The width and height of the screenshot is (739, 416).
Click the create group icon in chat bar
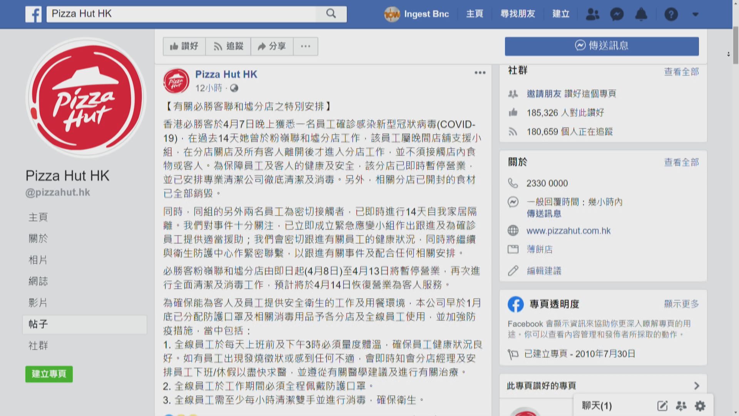point(681,406)
